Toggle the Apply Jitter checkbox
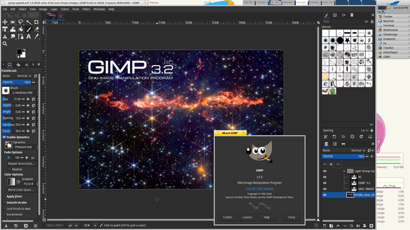Screen dimensions: 410x230 click(x=4, y=196)
